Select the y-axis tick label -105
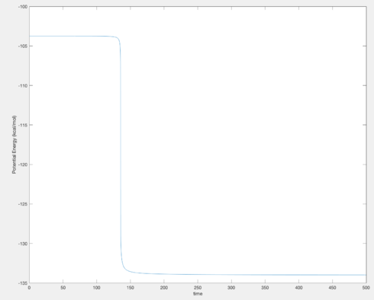Screen dimensions: 374x300 tap(23, 46)
